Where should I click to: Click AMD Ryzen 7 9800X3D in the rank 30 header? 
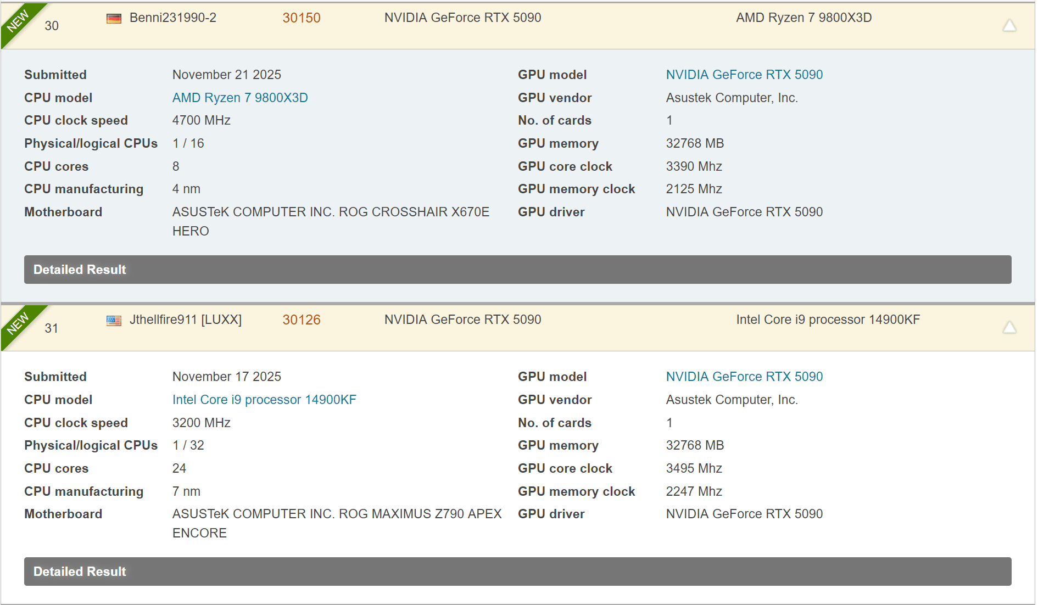(x=803, y=18)
